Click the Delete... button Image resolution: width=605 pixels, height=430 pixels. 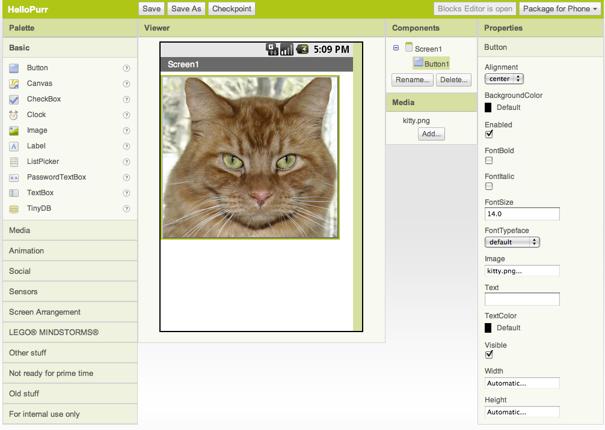(x=453, y=80)
